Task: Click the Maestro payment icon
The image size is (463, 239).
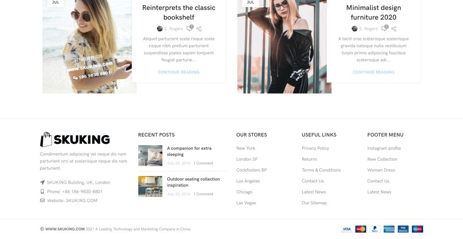Action: (417, 229)
